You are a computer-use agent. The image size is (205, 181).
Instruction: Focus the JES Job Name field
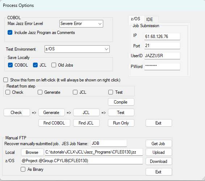tap(109, 143)
